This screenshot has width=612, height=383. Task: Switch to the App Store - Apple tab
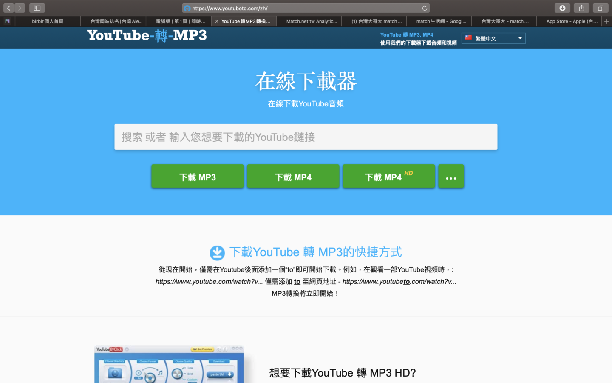tap(569, 21)
